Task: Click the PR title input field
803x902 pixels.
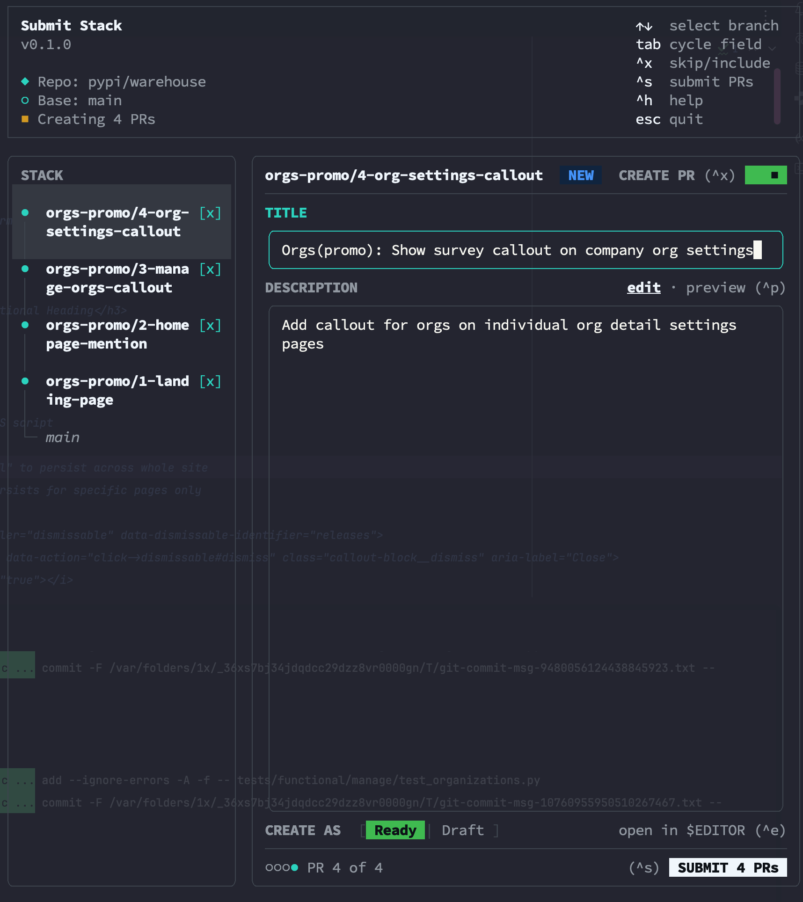Action: pyautogui.click(x=526, y=250)
